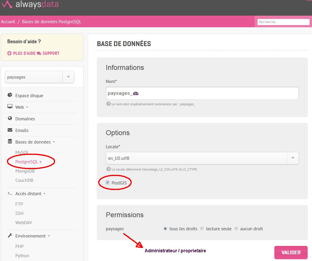Viewport: 312px width, 261px height.
Task: Click the 'Besoin d'aide ?' heading
Action: point(24,41)
